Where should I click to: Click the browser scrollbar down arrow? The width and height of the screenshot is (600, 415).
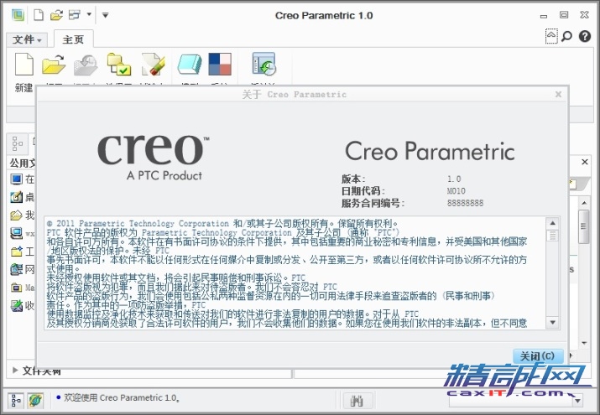coord(584,343)
